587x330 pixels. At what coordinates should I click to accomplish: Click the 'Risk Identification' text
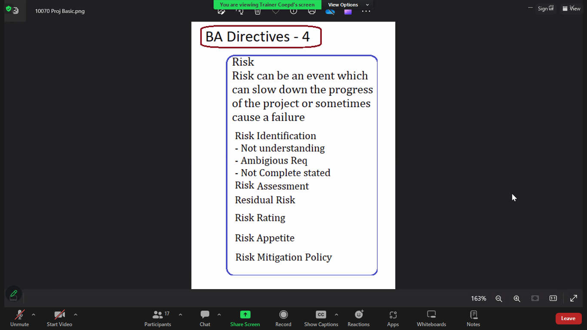(x=275, y=136)
